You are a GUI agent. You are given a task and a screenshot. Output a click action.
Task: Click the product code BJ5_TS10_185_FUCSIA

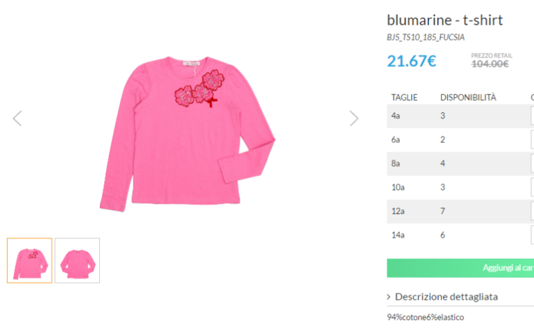pyautogui.click(x=426, y=37)
